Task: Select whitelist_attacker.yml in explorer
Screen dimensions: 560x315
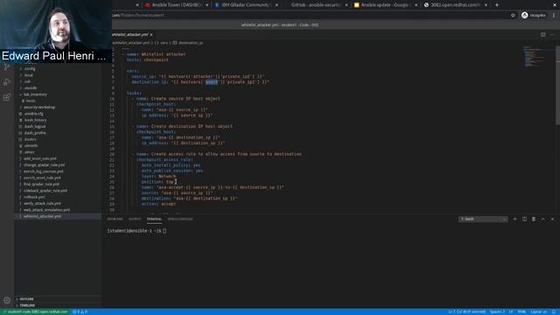Action: coord(42,216)
